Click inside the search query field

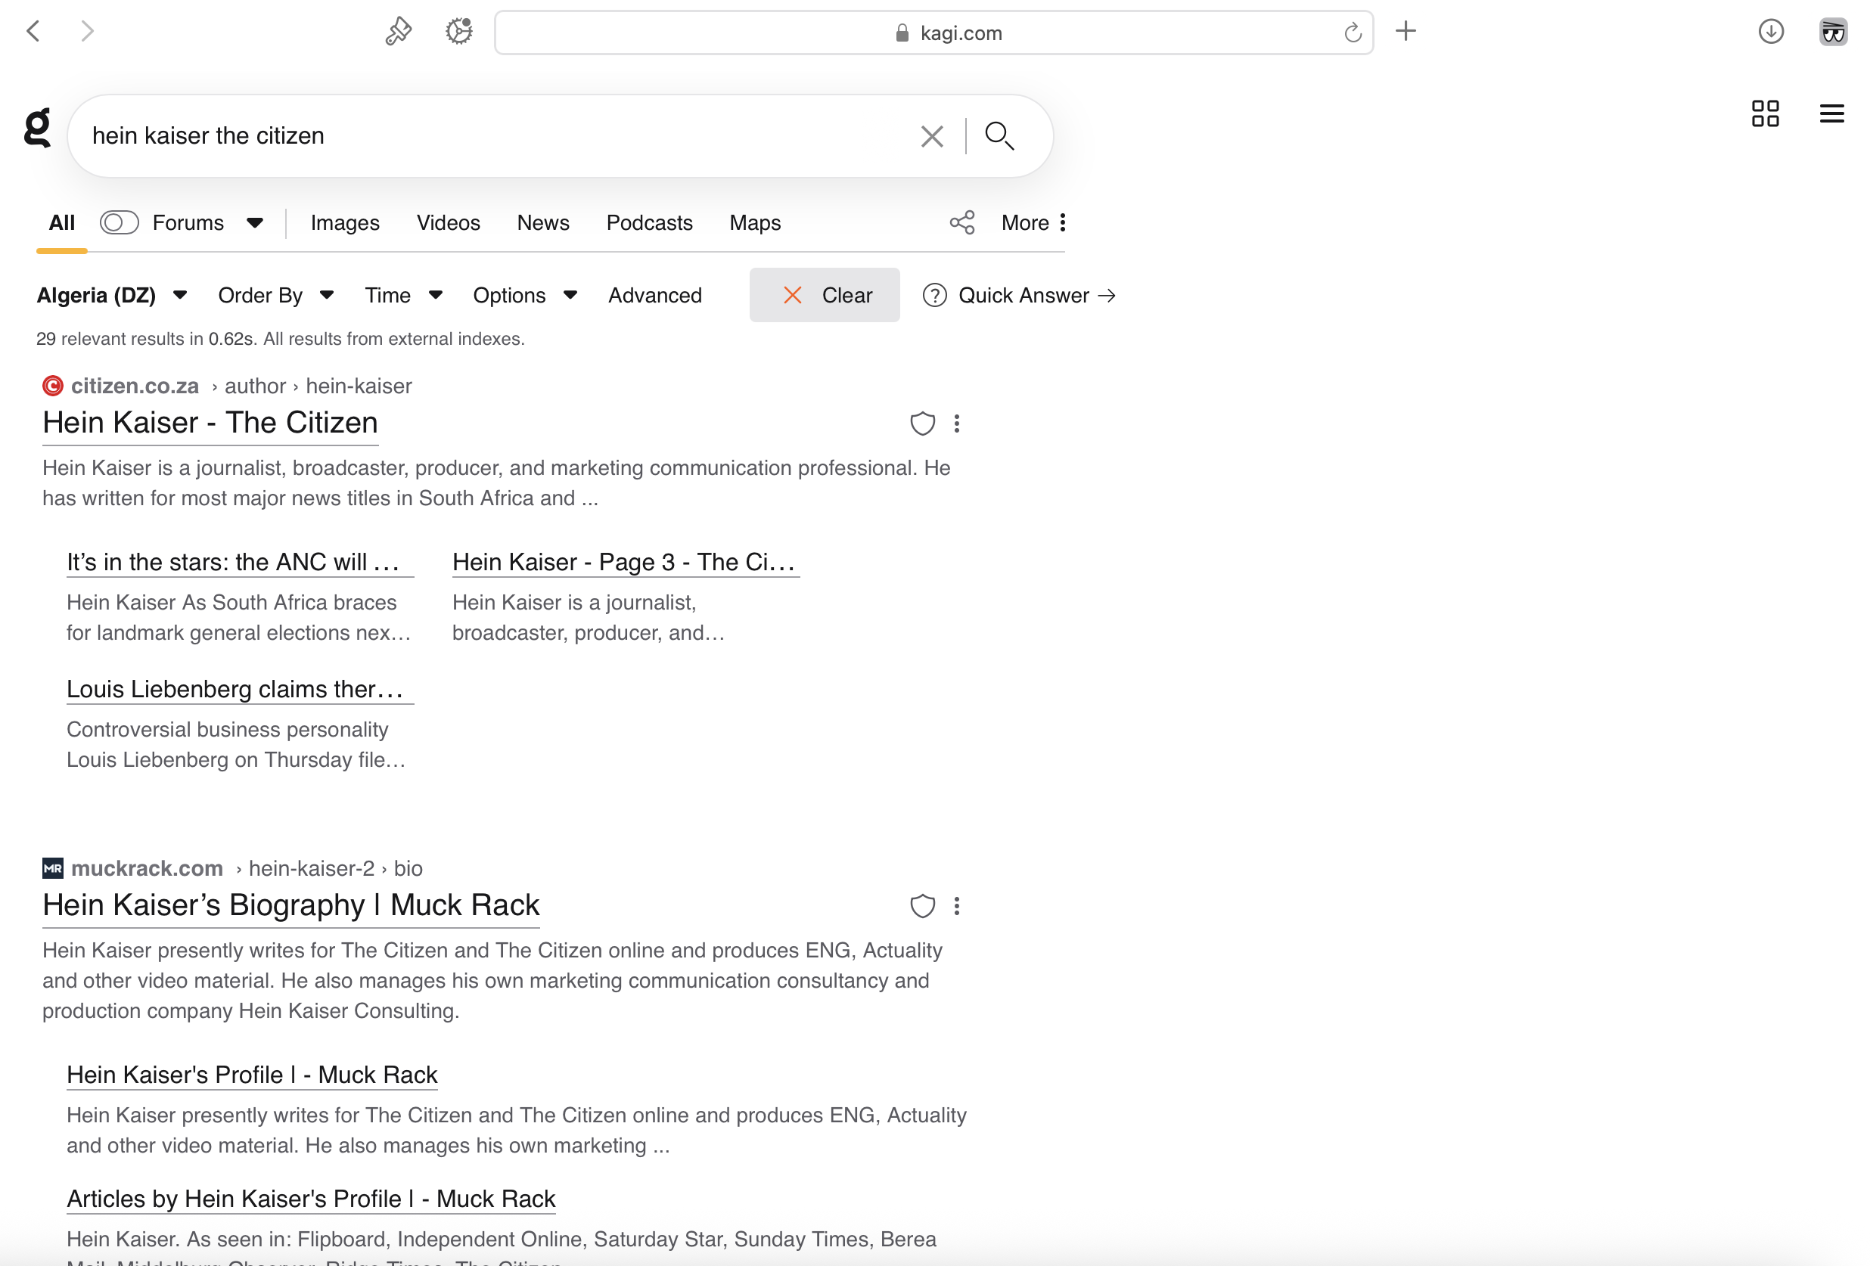pos(483,136)
